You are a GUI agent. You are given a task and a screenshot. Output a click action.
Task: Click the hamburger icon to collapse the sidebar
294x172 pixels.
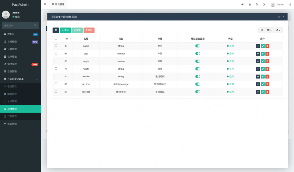[45, 5]
